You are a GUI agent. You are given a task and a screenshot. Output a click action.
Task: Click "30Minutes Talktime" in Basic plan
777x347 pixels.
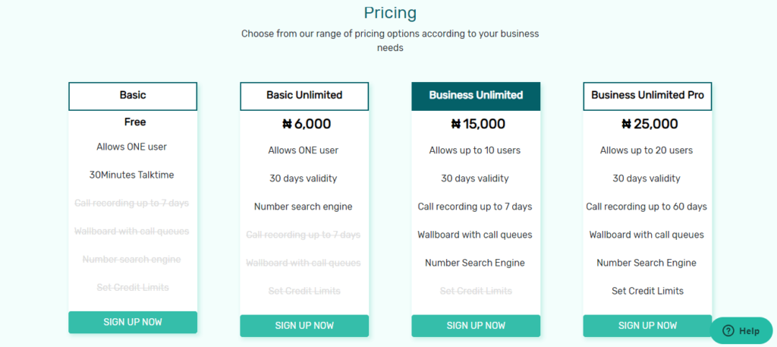pos(131,175)
